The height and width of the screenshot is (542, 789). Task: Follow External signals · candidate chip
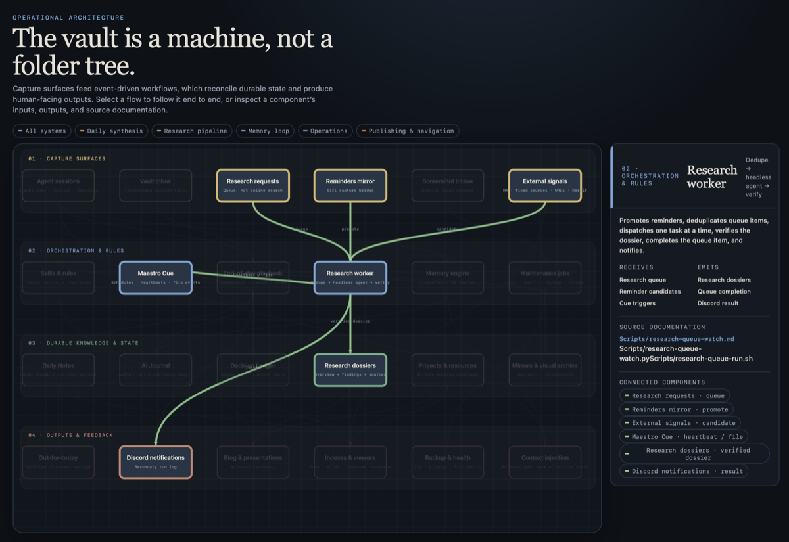point(681,423)
